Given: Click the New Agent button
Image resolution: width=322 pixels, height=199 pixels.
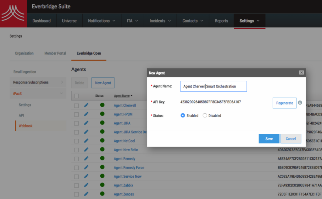Looking at the screenshot, I should tap(103, 83).
